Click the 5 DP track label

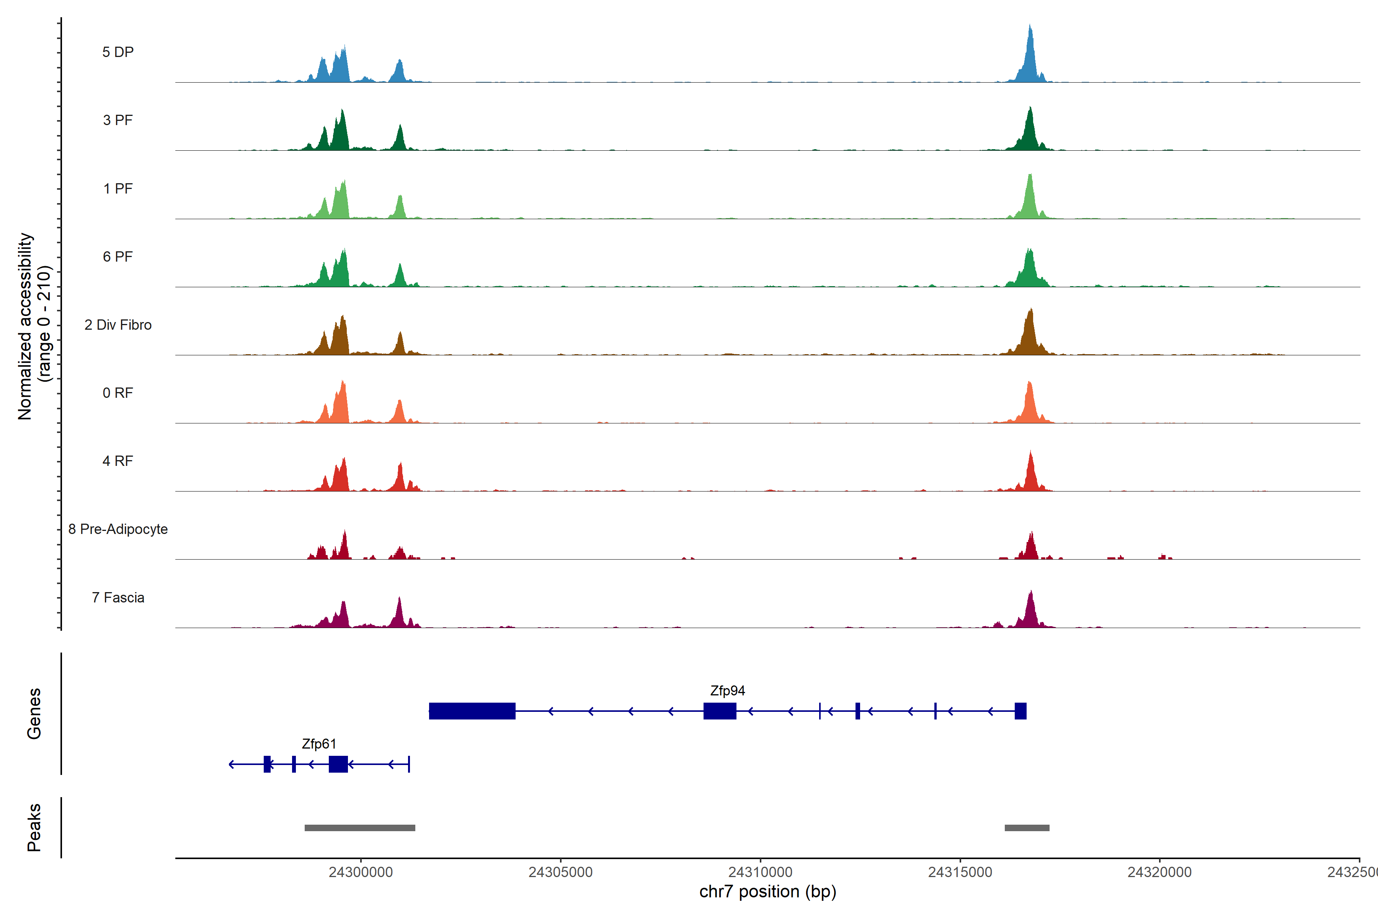tap(118, 52)
